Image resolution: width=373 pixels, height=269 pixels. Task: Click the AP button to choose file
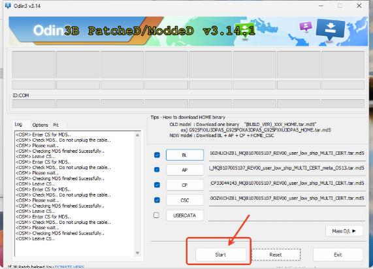coord(185,170)
